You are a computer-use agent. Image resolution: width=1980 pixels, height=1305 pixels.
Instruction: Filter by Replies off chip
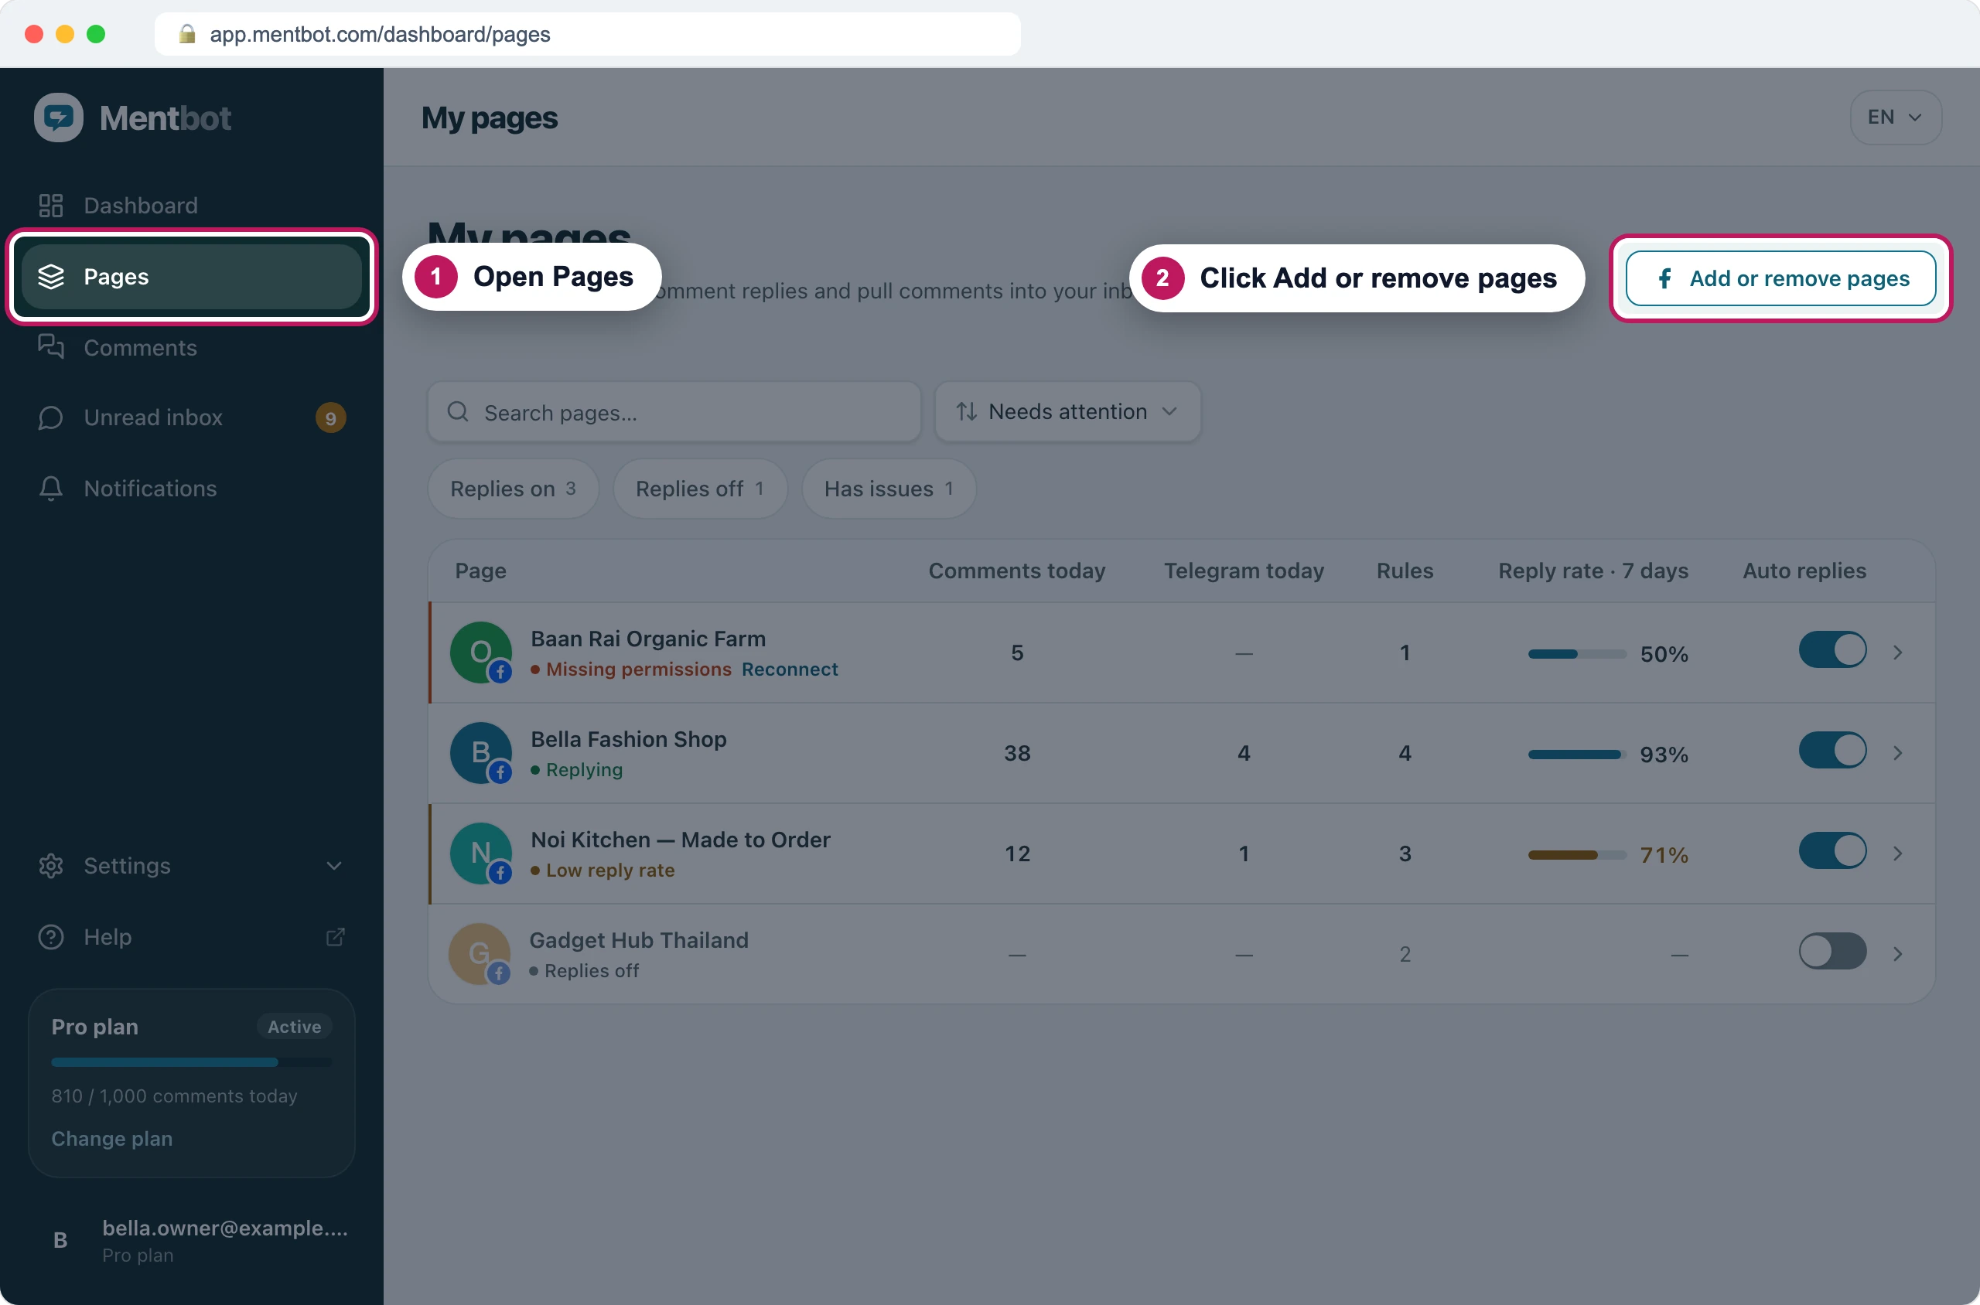(699, 489)
